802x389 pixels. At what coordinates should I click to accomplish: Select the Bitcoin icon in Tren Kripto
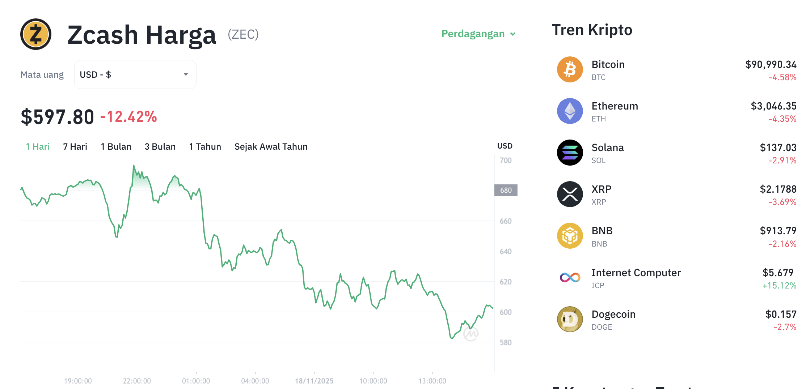pyautogui.click(x=569, y=69)
